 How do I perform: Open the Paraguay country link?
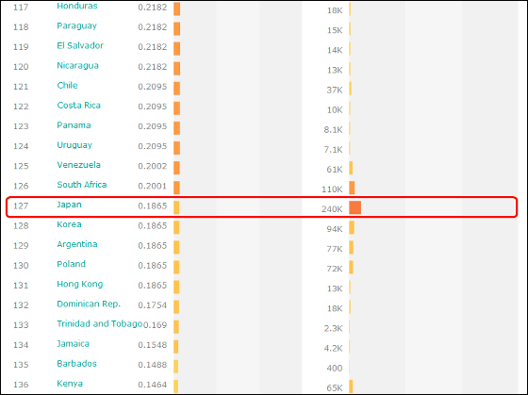click(x=76, y=25)
